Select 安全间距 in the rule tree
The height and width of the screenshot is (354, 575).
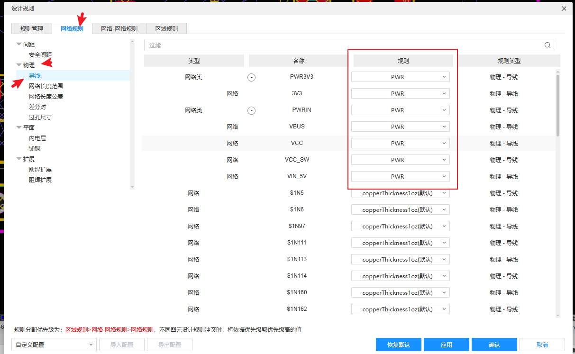pos(40,54)
